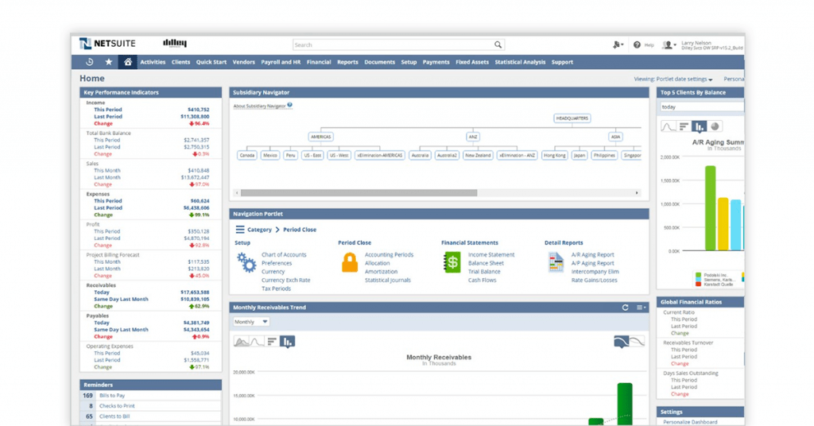Click the Financial Statements dollar icon
Image resolution: width=814 pixels, height=426 pixels.
pyautogui.click(x=452, y=262)
